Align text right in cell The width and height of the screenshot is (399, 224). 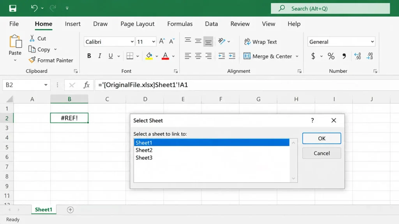(208, 56)
